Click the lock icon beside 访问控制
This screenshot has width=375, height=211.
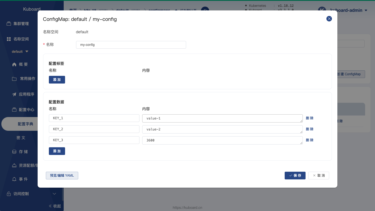tap(9, 194)
